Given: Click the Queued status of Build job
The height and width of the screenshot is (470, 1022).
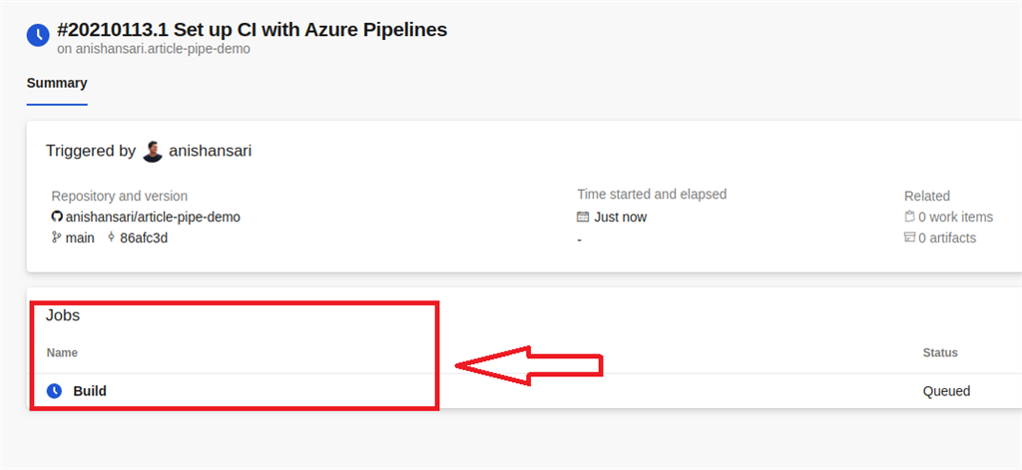Looking at the screenshot, I should click(946, 391).
